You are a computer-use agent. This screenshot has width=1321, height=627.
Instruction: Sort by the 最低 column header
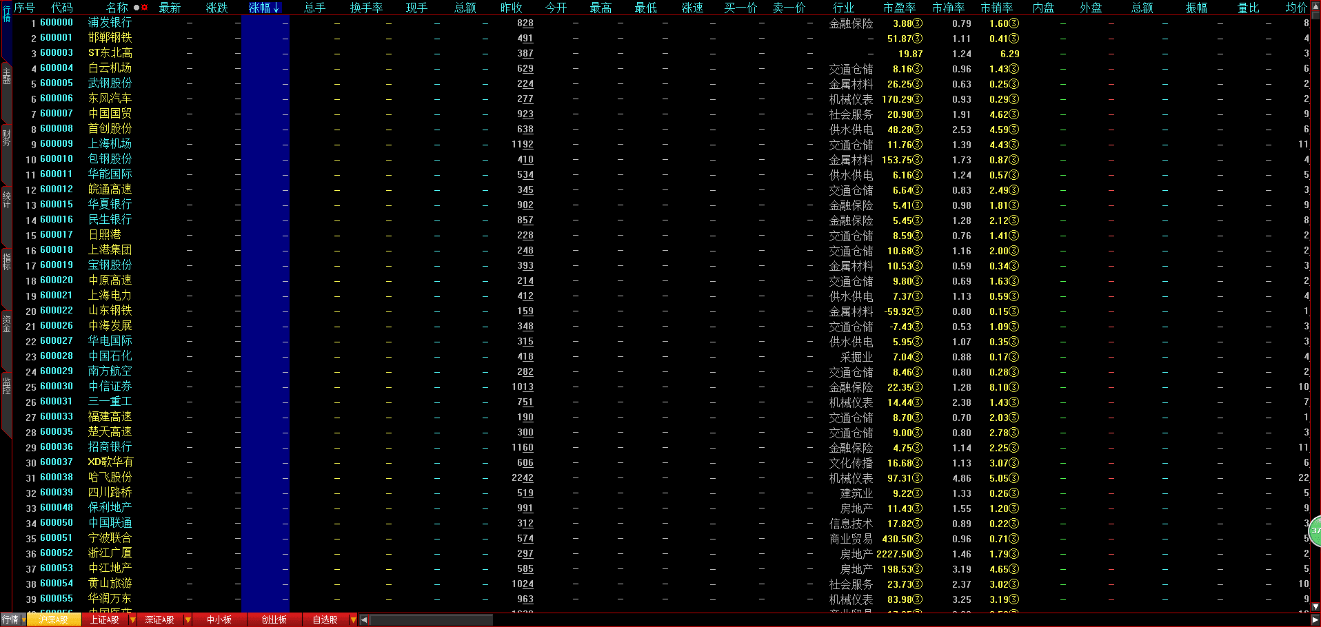click(645, 8)
